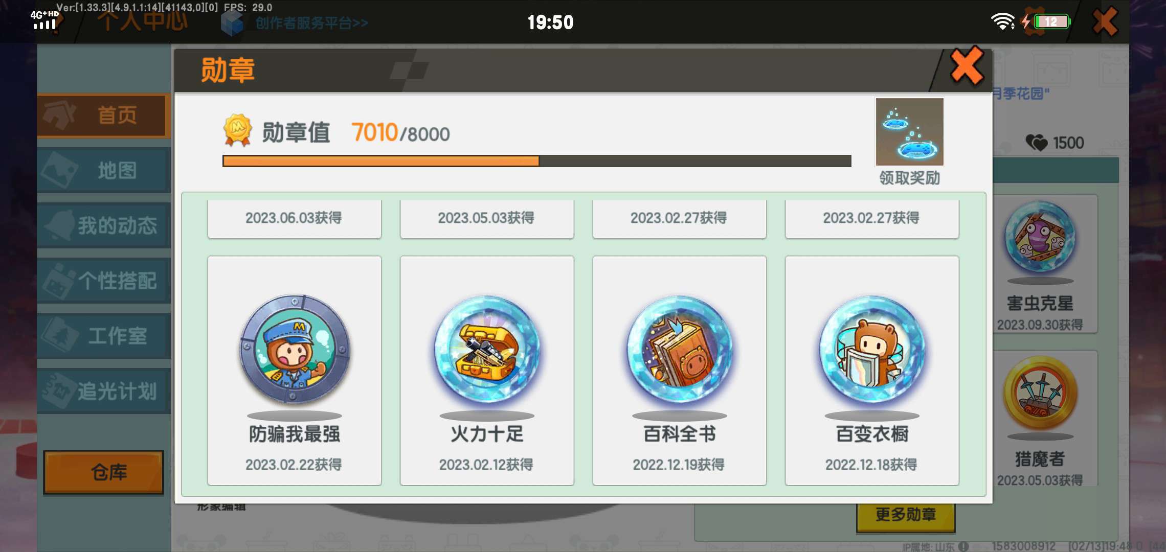The height and width of the screenshot is (552, 1166).
Task: Click the 更多勋章 button
Action: point(906,515)
